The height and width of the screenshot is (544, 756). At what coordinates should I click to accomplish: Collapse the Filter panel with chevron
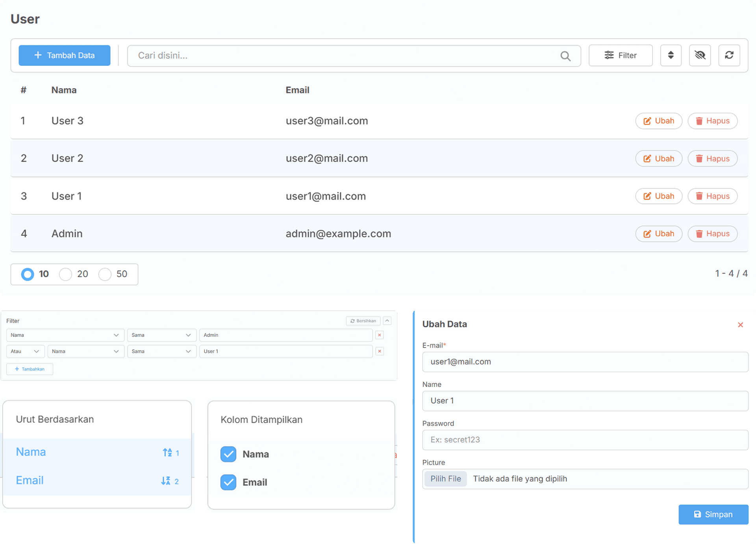pos(387,321)
